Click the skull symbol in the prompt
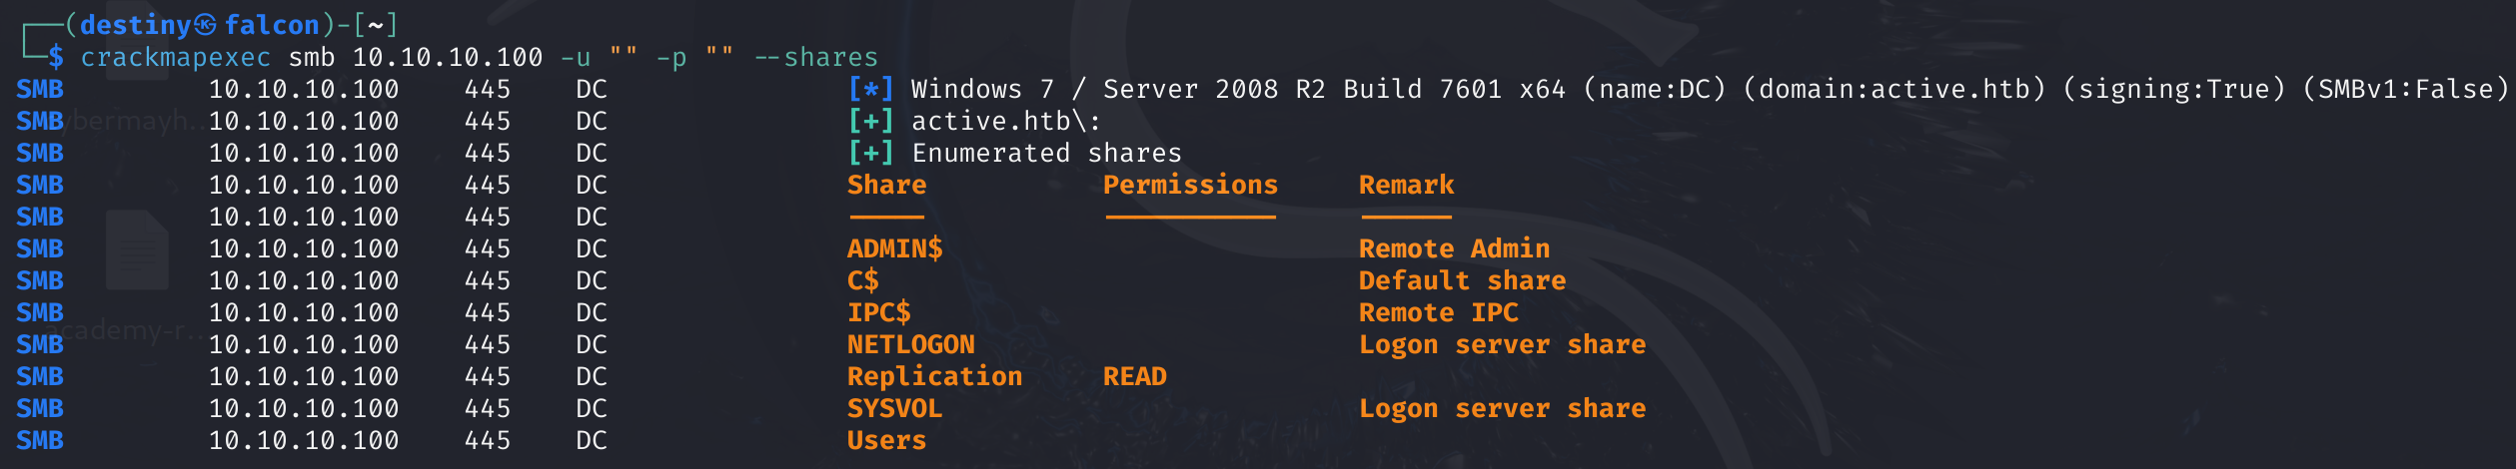The width and height of the screenshot is (2516, 469). [x=205, y=25]
